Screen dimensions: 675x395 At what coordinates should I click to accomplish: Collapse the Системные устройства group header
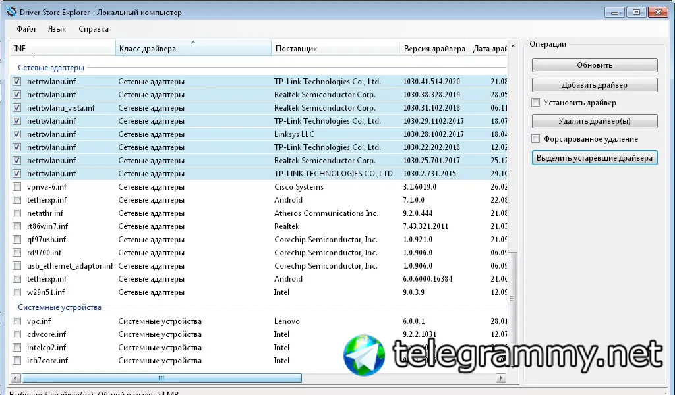[59, 307]
